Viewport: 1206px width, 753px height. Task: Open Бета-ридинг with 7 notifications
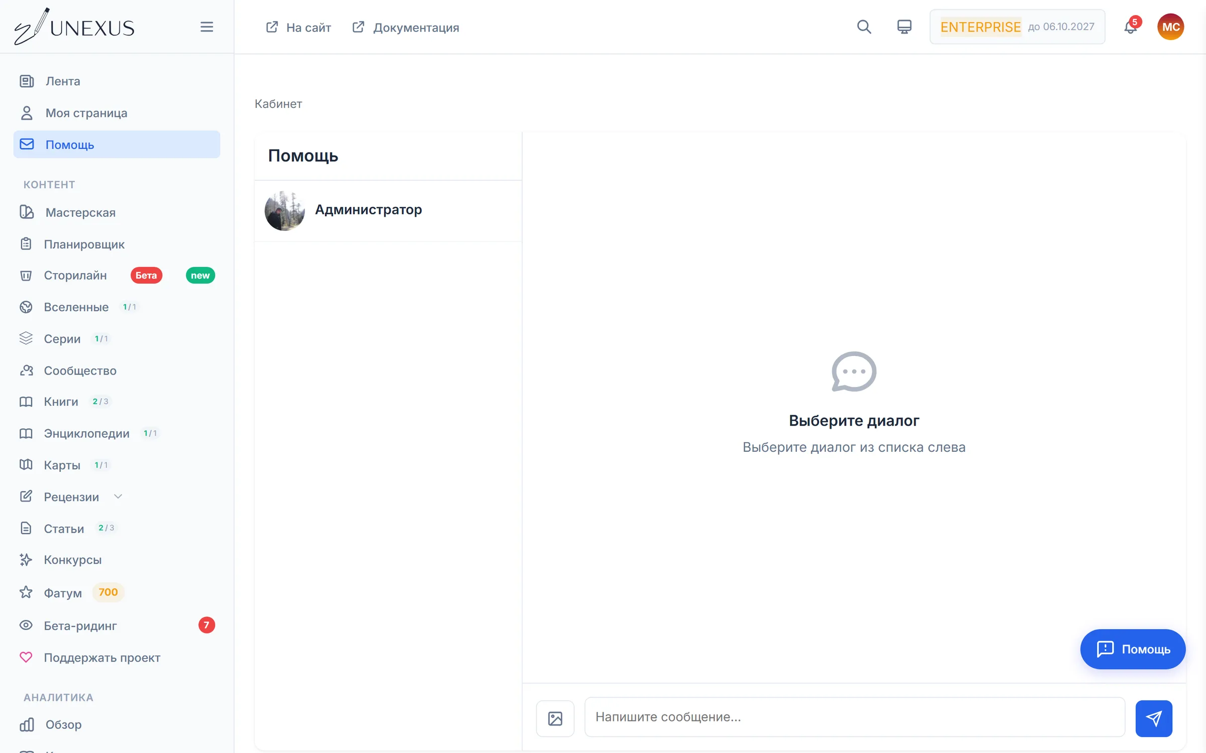pyautogui.click(x=117, y=625)
